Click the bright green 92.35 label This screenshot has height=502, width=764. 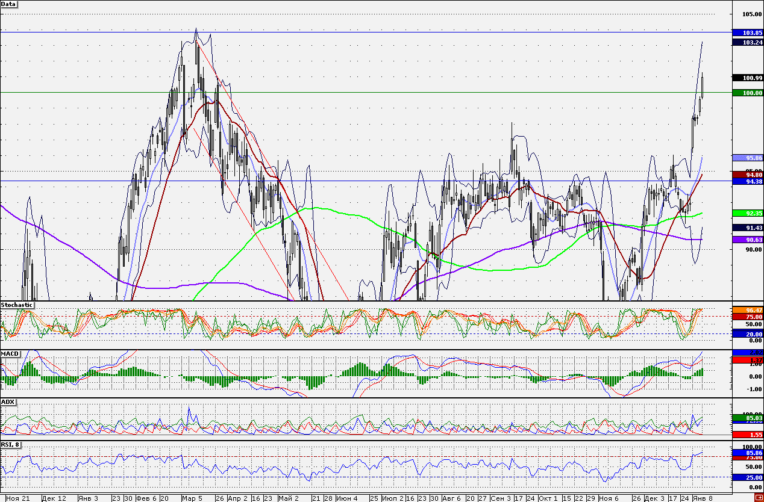pos(747,213)
